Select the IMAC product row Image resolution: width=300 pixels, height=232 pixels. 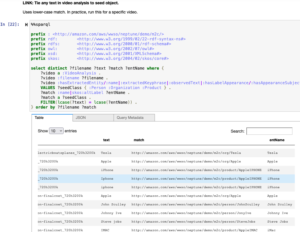(143, 230)
